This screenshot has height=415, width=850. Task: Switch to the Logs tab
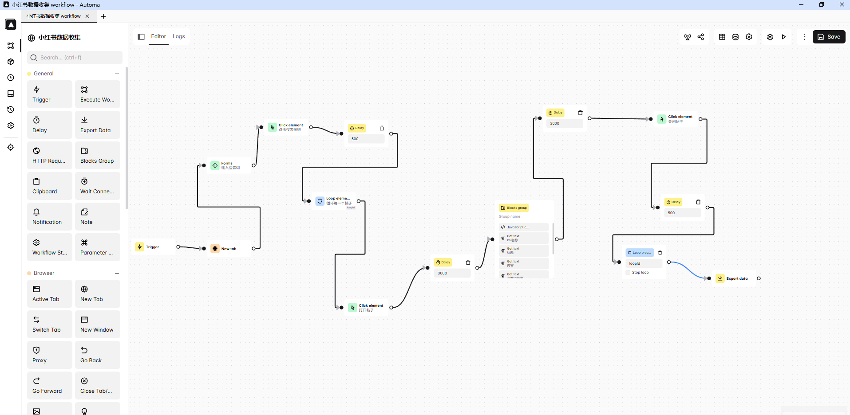point(178,36)
